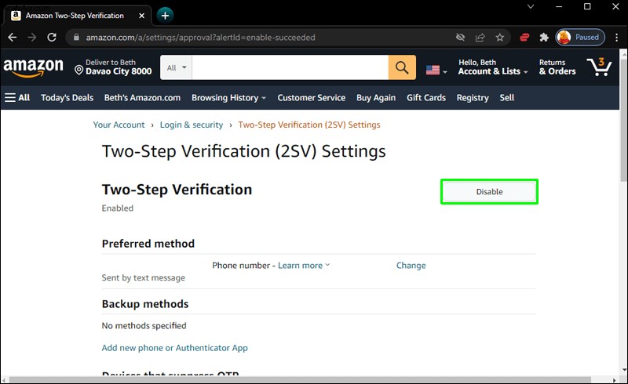The width and height of the screenshot is (628, 384).
Task: Open the new tab plus button
Action: (165, 16)
